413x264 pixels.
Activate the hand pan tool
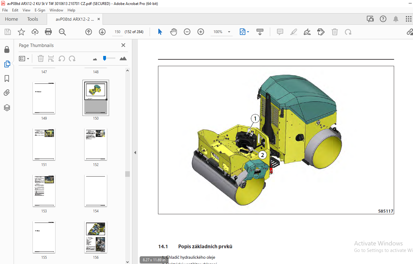pos(174,32)
